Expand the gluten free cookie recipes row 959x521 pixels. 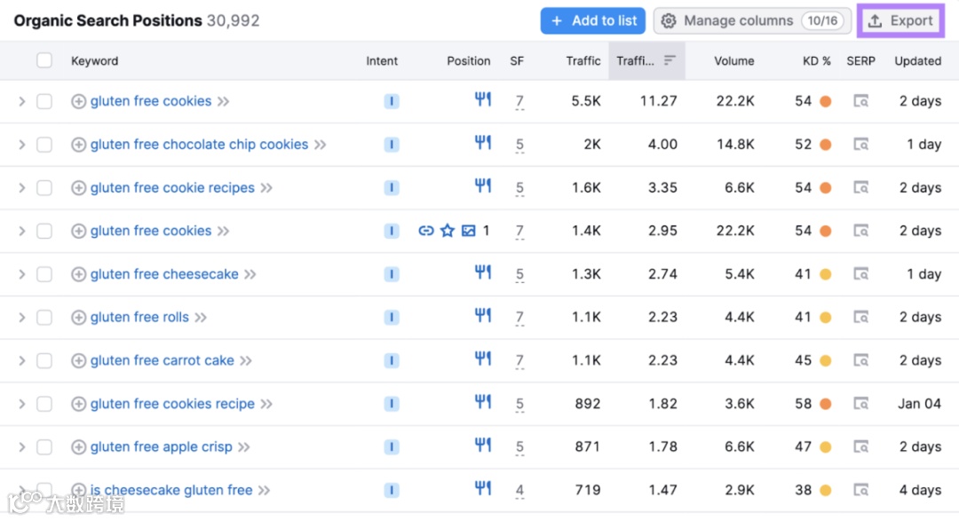pyautogui.click(x=22, y=188)
